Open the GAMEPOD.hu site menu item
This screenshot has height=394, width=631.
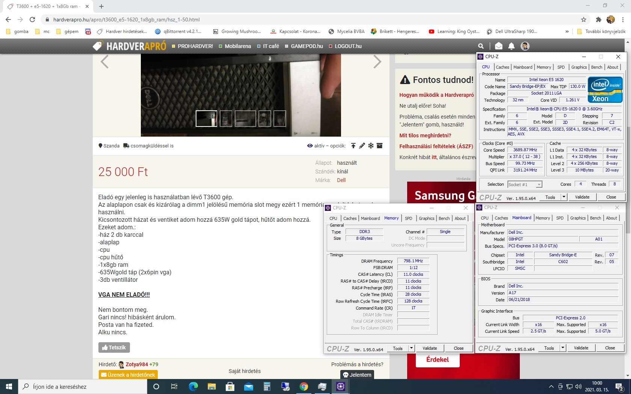point(304,46)
